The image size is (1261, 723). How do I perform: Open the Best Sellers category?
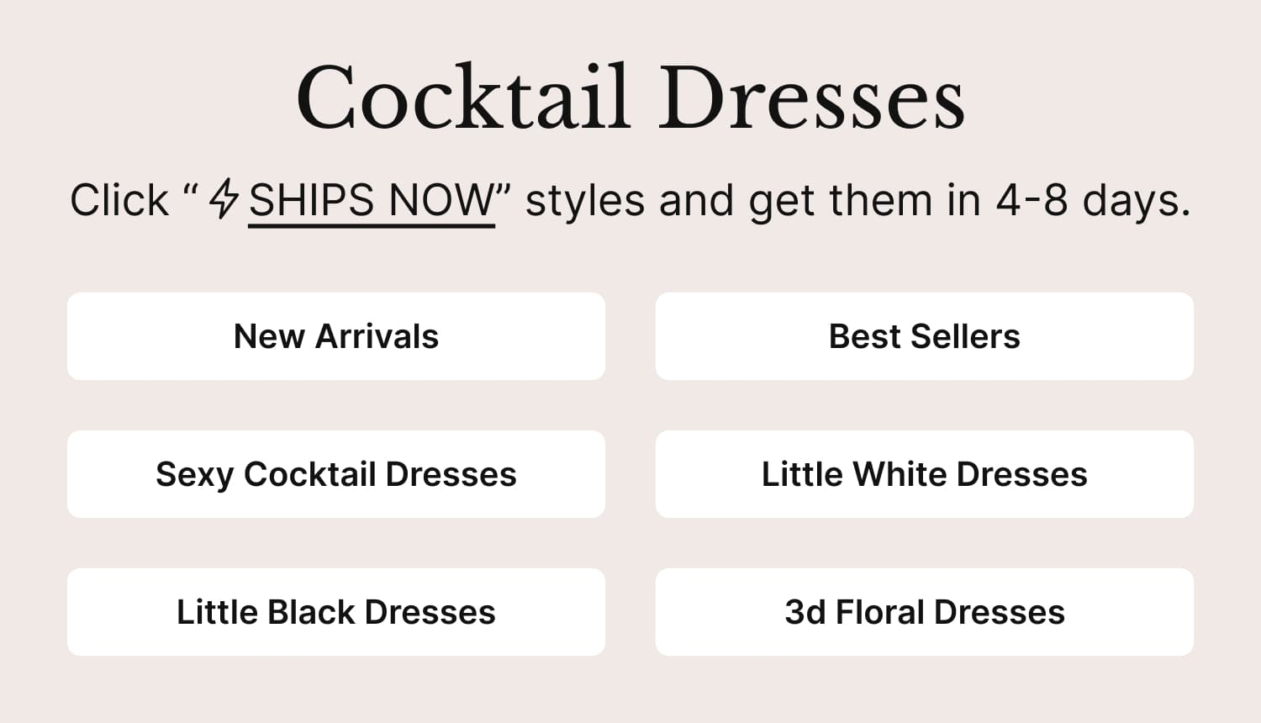(x=925, y=336)
